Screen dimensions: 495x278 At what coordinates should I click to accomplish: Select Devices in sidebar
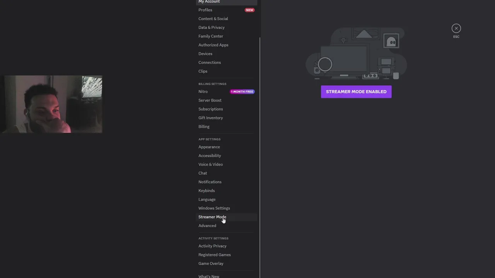coord(226,54)
